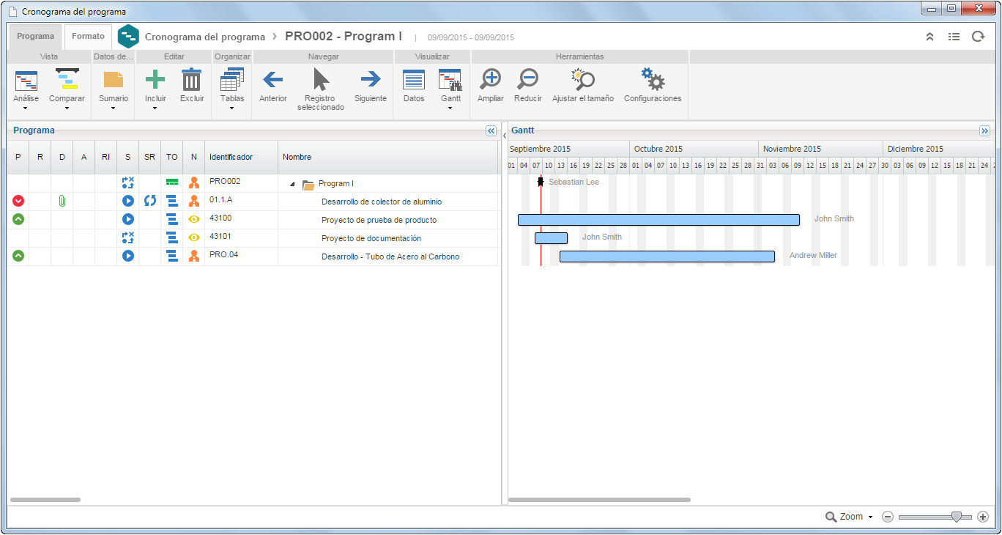
Task: Switch to the Formato tab
Action: click(x=88, y=36)
